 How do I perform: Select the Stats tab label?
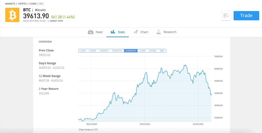[x=121, y=32]
